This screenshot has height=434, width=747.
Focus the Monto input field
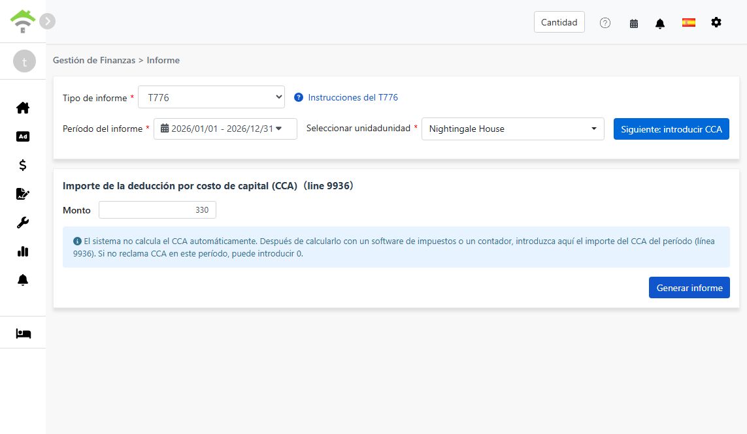click(x=158, y=210)
